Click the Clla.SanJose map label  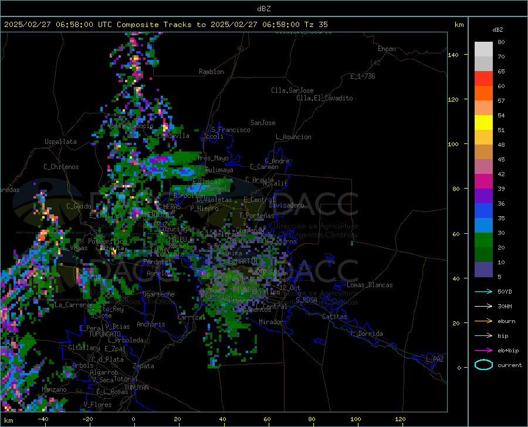pos(292,90)
